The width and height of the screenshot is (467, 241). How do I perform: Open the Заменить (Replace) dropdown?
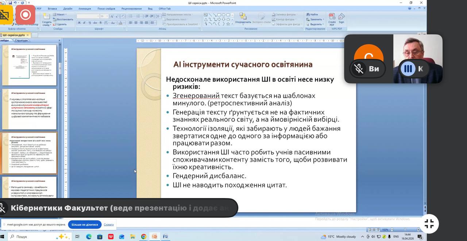316,19
